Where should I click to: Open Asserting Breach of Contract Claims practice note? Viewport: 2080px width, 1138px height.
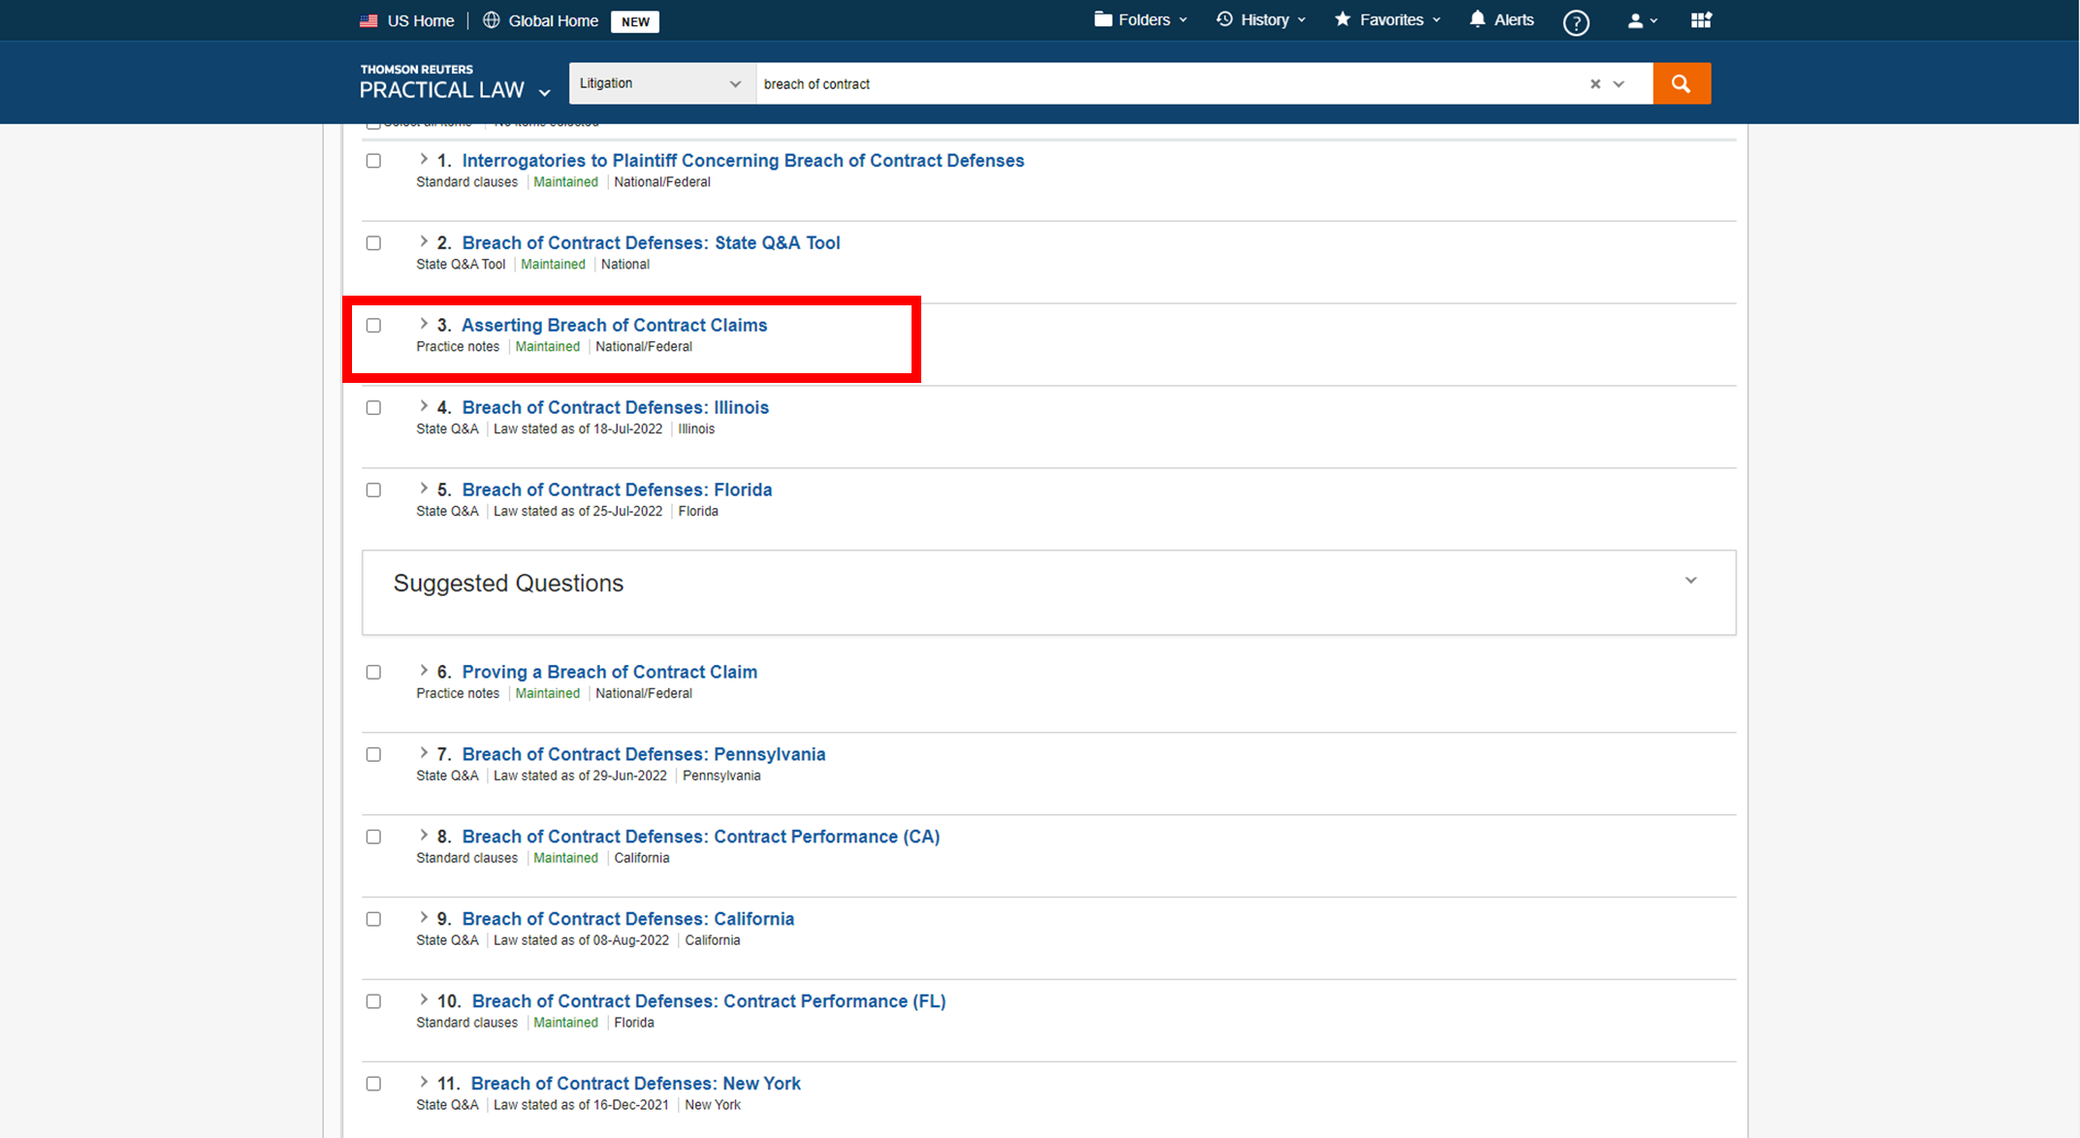(616, 325)
